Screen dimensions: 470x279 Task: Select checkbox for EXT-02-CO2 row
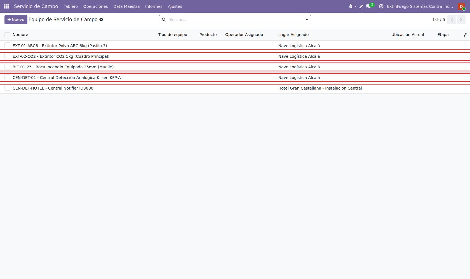pos(8,56)
